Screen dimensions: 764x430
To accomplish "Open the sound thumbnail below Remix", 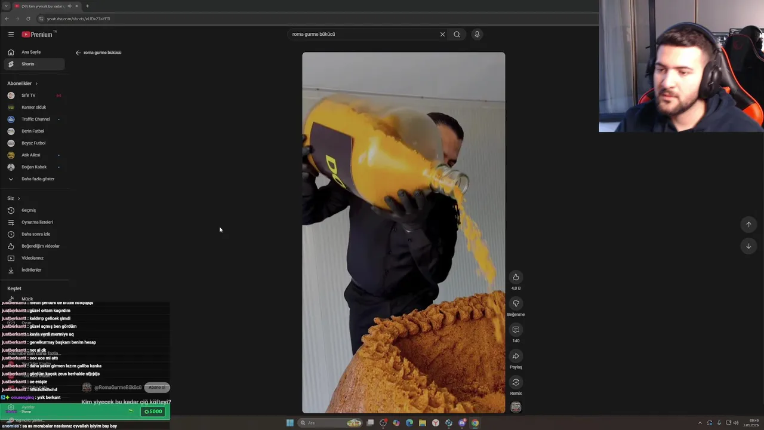I will (x=516, y=407).
